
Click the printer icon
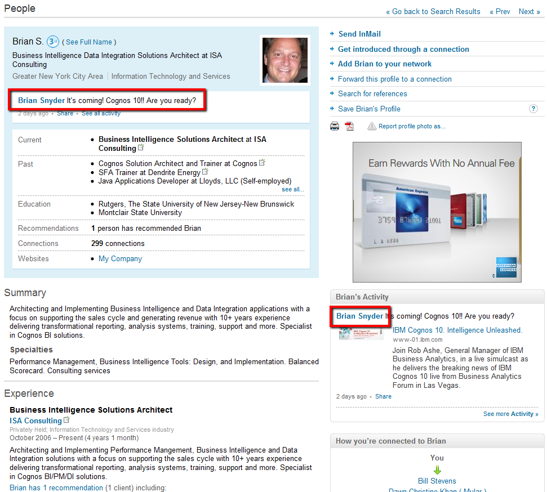pyautogui.click(x=334, y=126)
